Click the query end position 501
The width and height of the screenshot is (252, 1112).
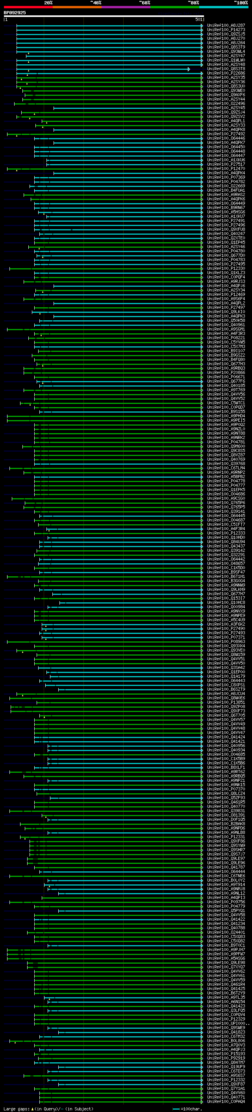(198, 19)
